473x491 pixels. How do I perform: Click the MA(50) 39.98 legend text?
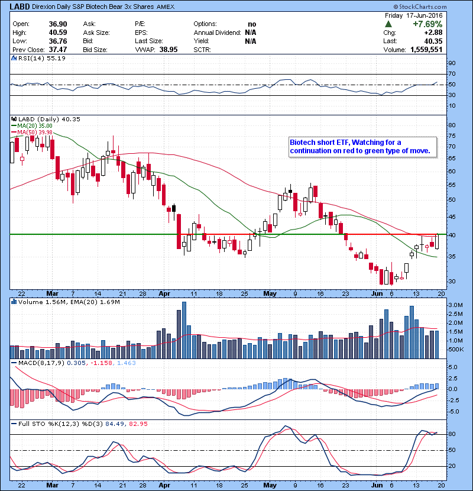click(x=35, y=132)
